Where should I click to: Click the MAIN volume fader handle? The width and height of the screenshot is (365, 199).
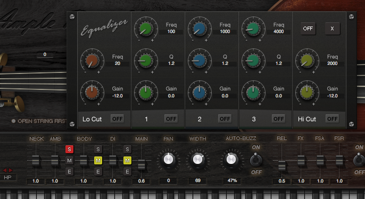pos(142,165)
